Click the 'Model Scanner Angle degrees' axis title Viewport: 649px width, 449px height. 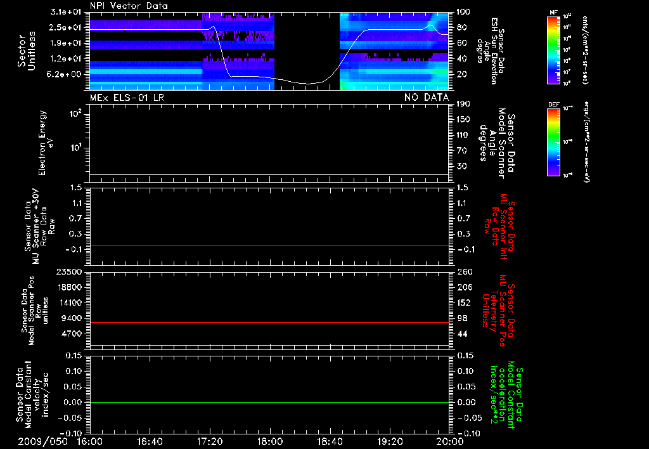pos(492,143)
